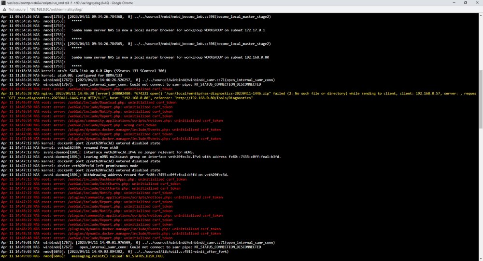Click the 14:46:28 Report.php error line
This screenshot has width=483, height=261.
tap(87, 89)
